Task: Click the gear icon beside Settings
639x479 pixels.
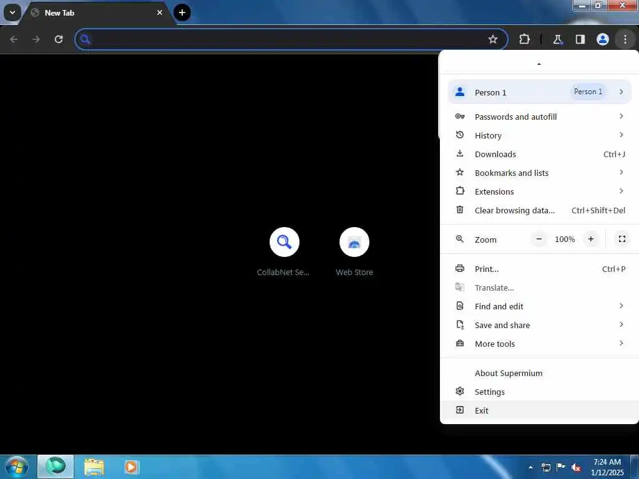Action: tap(460, 392)
